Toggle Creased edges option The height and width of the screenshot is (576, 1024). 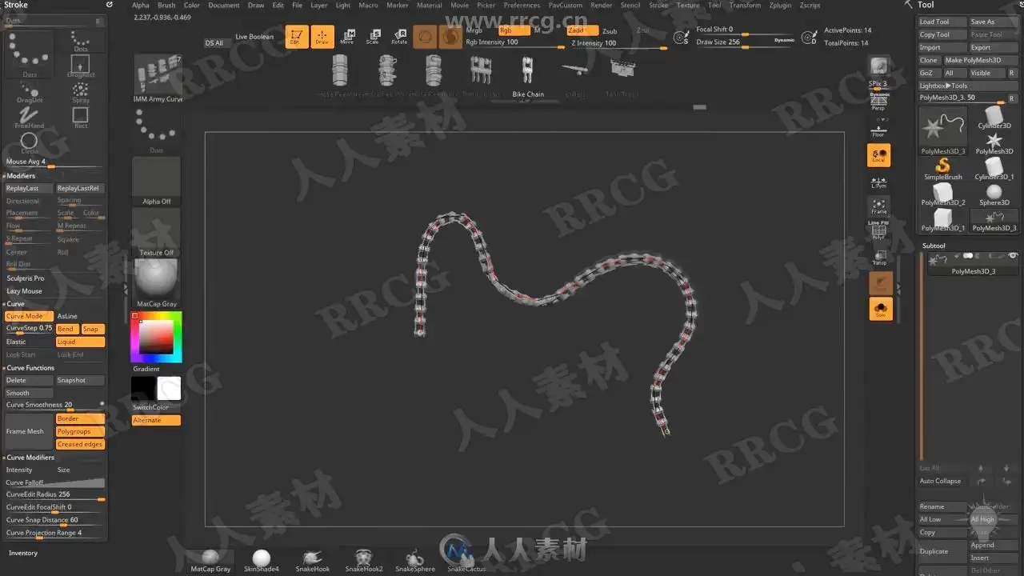(x=80, y=444)
